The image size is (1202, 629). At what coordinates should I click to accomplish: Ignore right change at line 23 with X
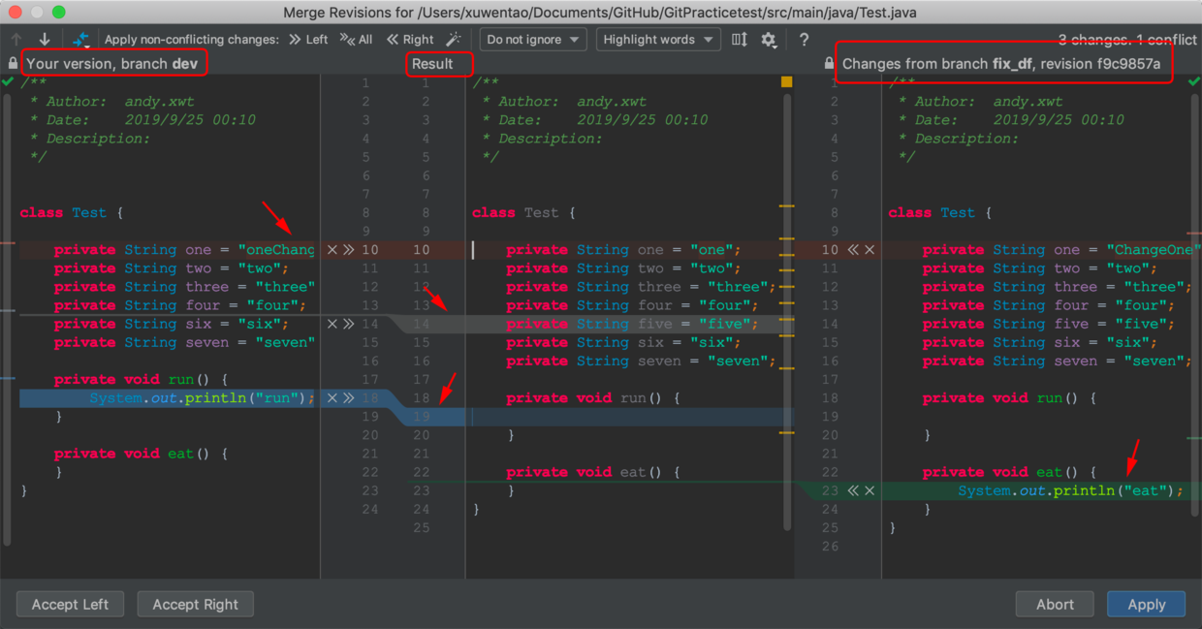[x=870, y=490]
